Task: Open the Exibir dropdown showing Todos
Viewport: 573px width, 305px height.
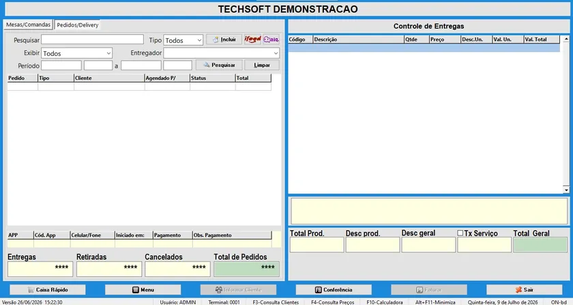Action: 76,53
